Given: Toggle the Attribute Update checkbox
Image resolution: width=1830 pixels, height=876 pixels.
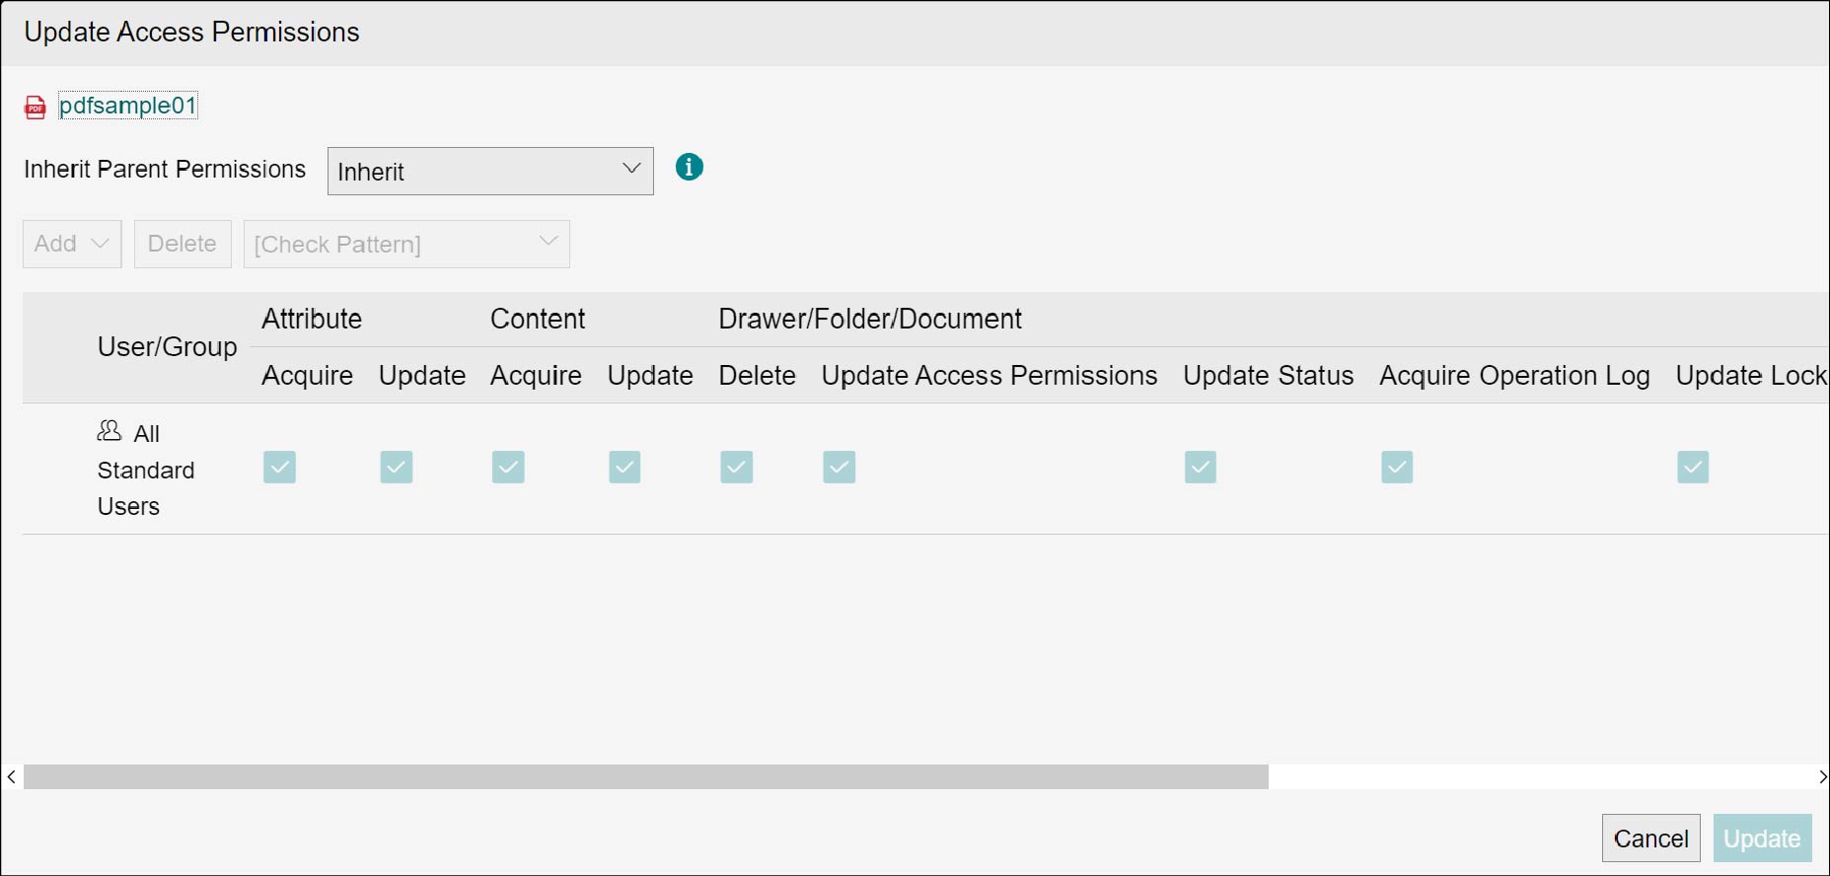Looking at the screenshot, I should point(396,467).
